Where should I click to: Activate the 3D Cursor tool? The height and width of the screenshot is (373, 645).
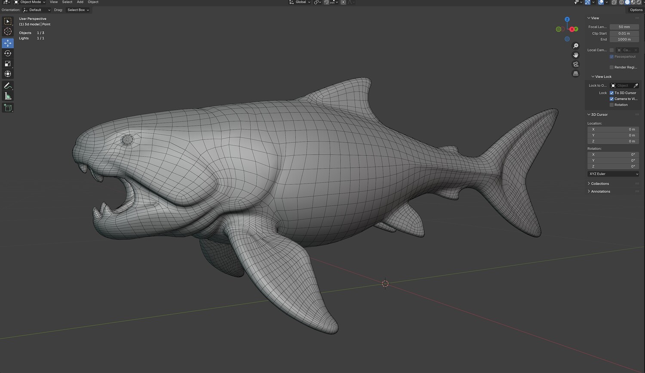(x=8, y=31)
